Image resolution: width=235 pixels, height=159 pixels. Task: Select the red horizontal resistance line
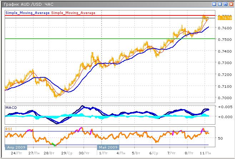(107, 16)
